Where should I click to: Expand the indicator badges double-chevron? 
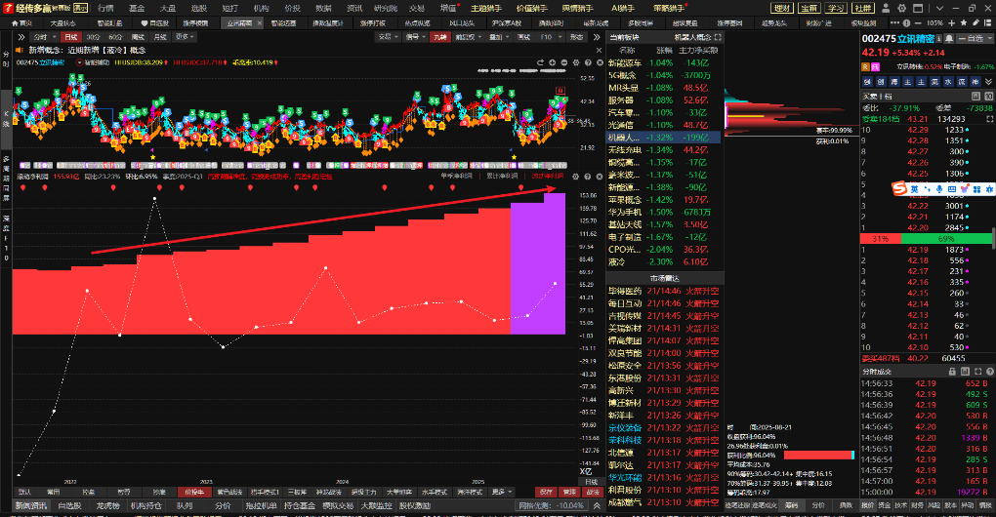pos(988,81)
